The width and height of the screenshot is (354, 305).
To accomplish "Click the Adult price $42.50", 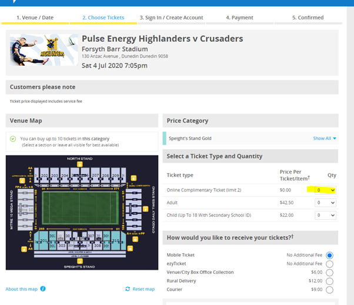I will coord(286,203).
